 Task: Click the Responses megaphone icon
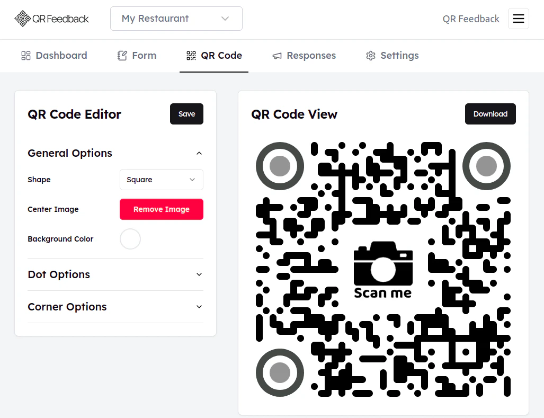(276, 55)
